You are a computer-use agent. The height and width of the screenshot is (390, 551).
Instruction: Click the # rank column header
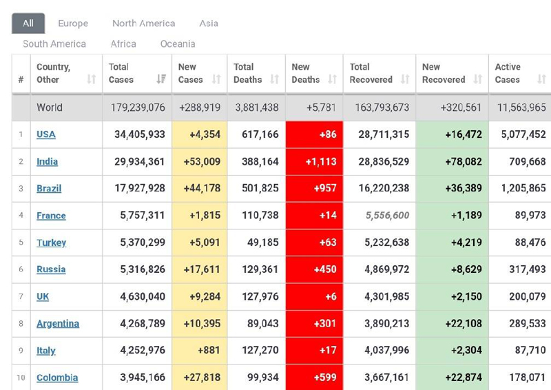coord(21,79)
